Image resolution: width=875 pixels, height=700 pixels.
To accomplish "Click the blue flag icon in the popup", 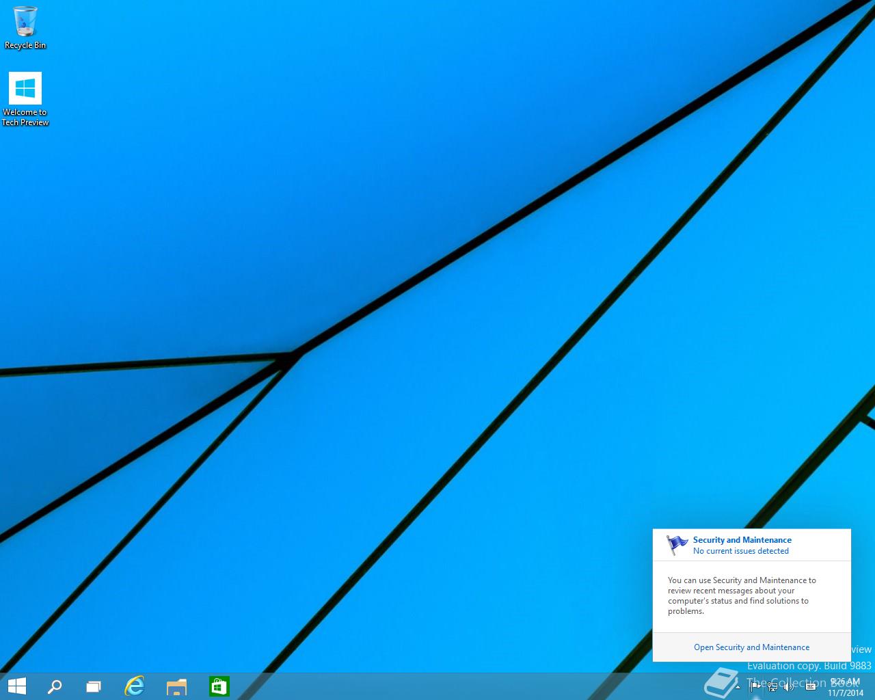I will point(677,545).
